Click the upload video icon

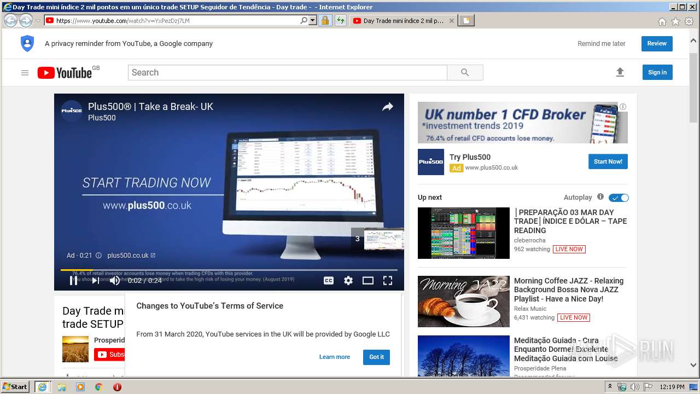coord(620,72)
